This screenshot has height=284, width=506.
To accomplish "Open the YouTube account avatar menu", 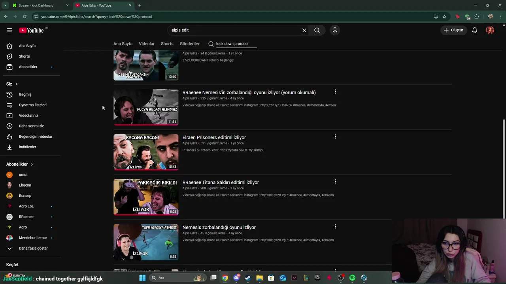I will (490, 30).
